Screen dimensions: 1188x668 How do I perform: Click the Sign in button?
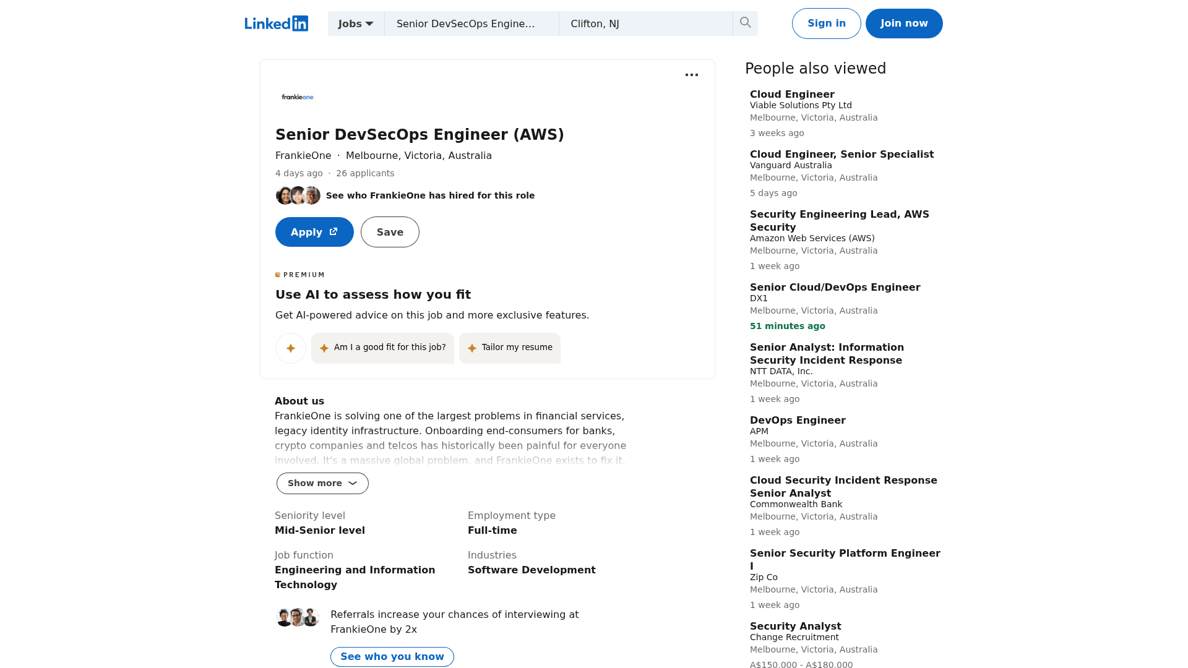(x=826, y=24)
